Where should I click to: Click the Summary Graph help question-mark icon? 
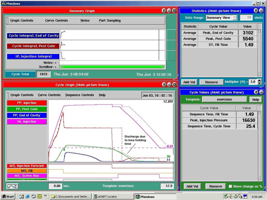click(x=164, y=11)
